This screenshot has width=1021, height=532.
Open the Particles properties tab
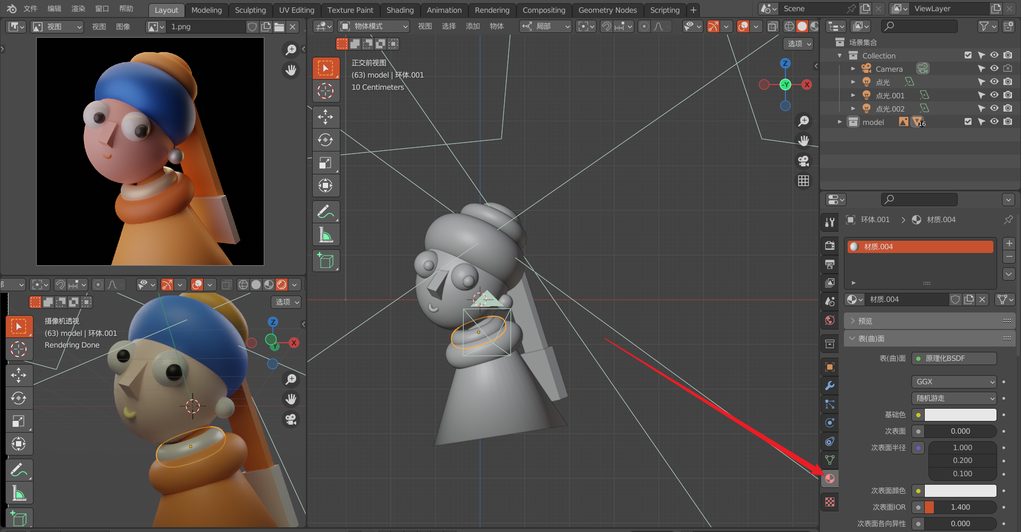click(x=830, y=404)
